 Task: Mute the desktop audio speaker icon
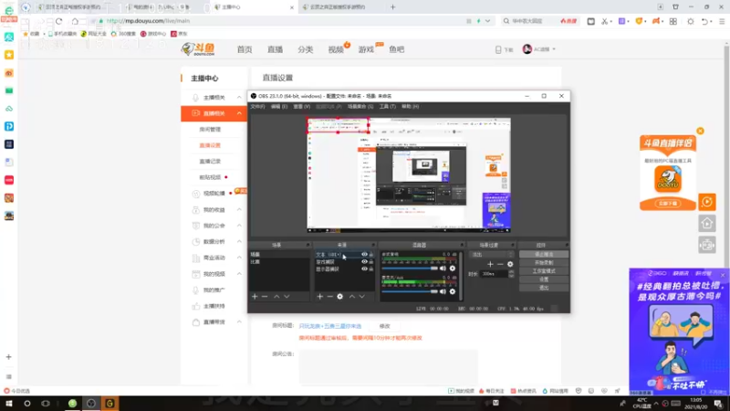(443, 269)
